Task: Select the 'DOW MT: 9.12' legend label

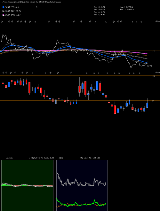Action: [x=13, y=11]
